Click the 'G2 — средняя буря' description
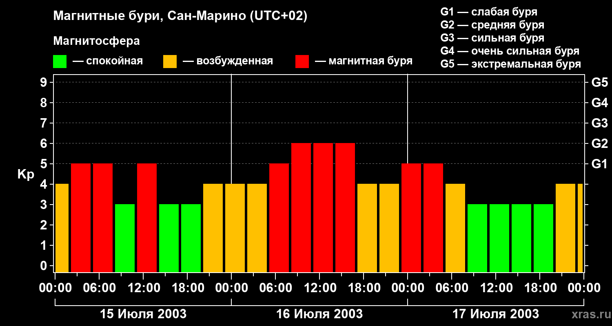The height and width of the screenshot is (326, 612). click(492, 25)
